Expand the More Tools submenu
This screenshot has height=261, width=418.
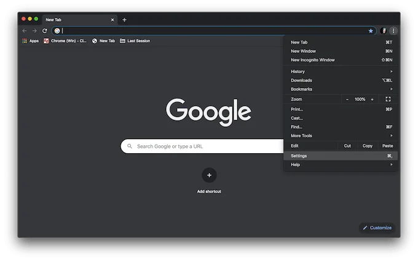pyautogui.click(x=341, y=135)
